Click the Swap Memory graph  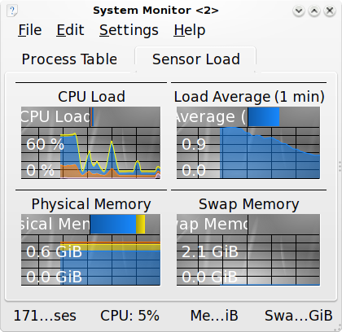point(248,250)
